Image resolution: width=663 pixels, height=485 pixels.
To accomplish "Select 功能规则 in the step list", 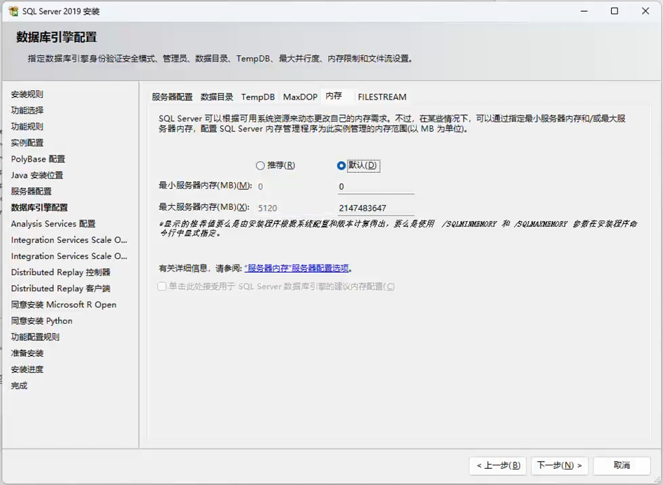I will [27, 126].
